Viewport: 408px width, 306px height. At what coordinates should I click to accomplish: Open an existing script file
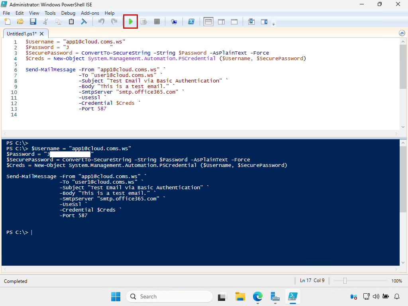(x=20, y=22)
